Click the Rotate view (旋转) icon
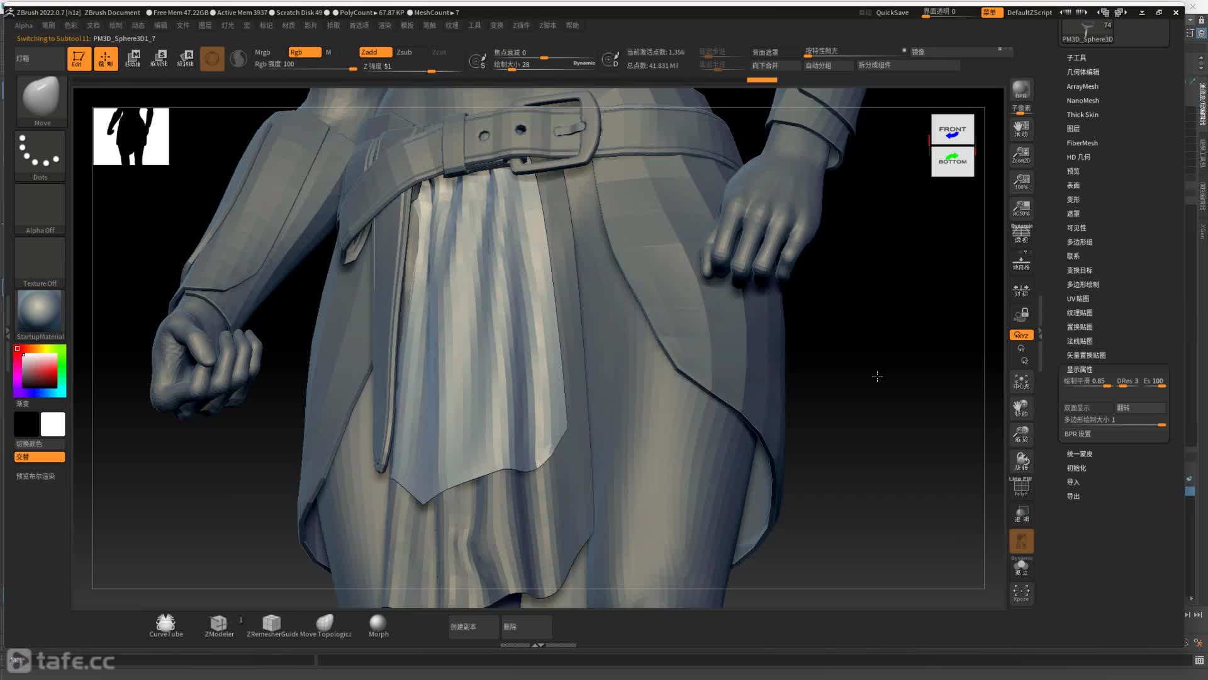1208x680 pixels. click(x=1021, y=462)
